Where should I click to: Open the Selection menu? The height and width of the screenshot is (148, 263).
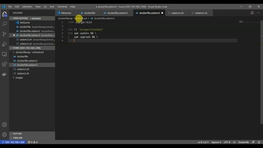coord(27,7)
